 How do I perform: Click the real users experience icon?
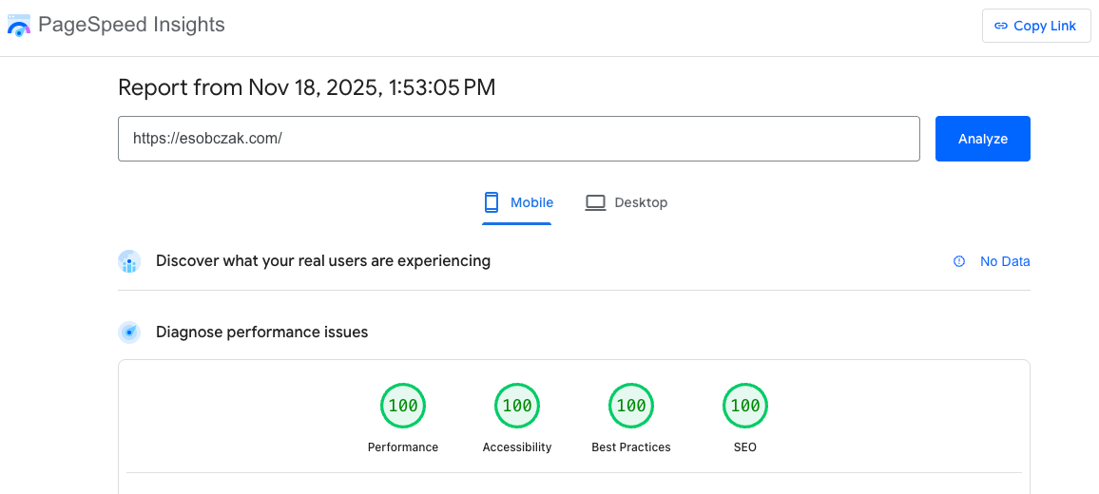(x=129, y=261)
